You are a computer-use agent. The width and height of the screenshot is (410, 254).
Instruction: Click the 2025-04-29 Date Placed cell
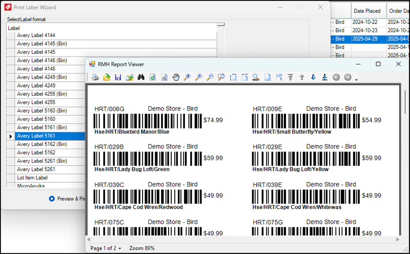(x=368, y=39)
